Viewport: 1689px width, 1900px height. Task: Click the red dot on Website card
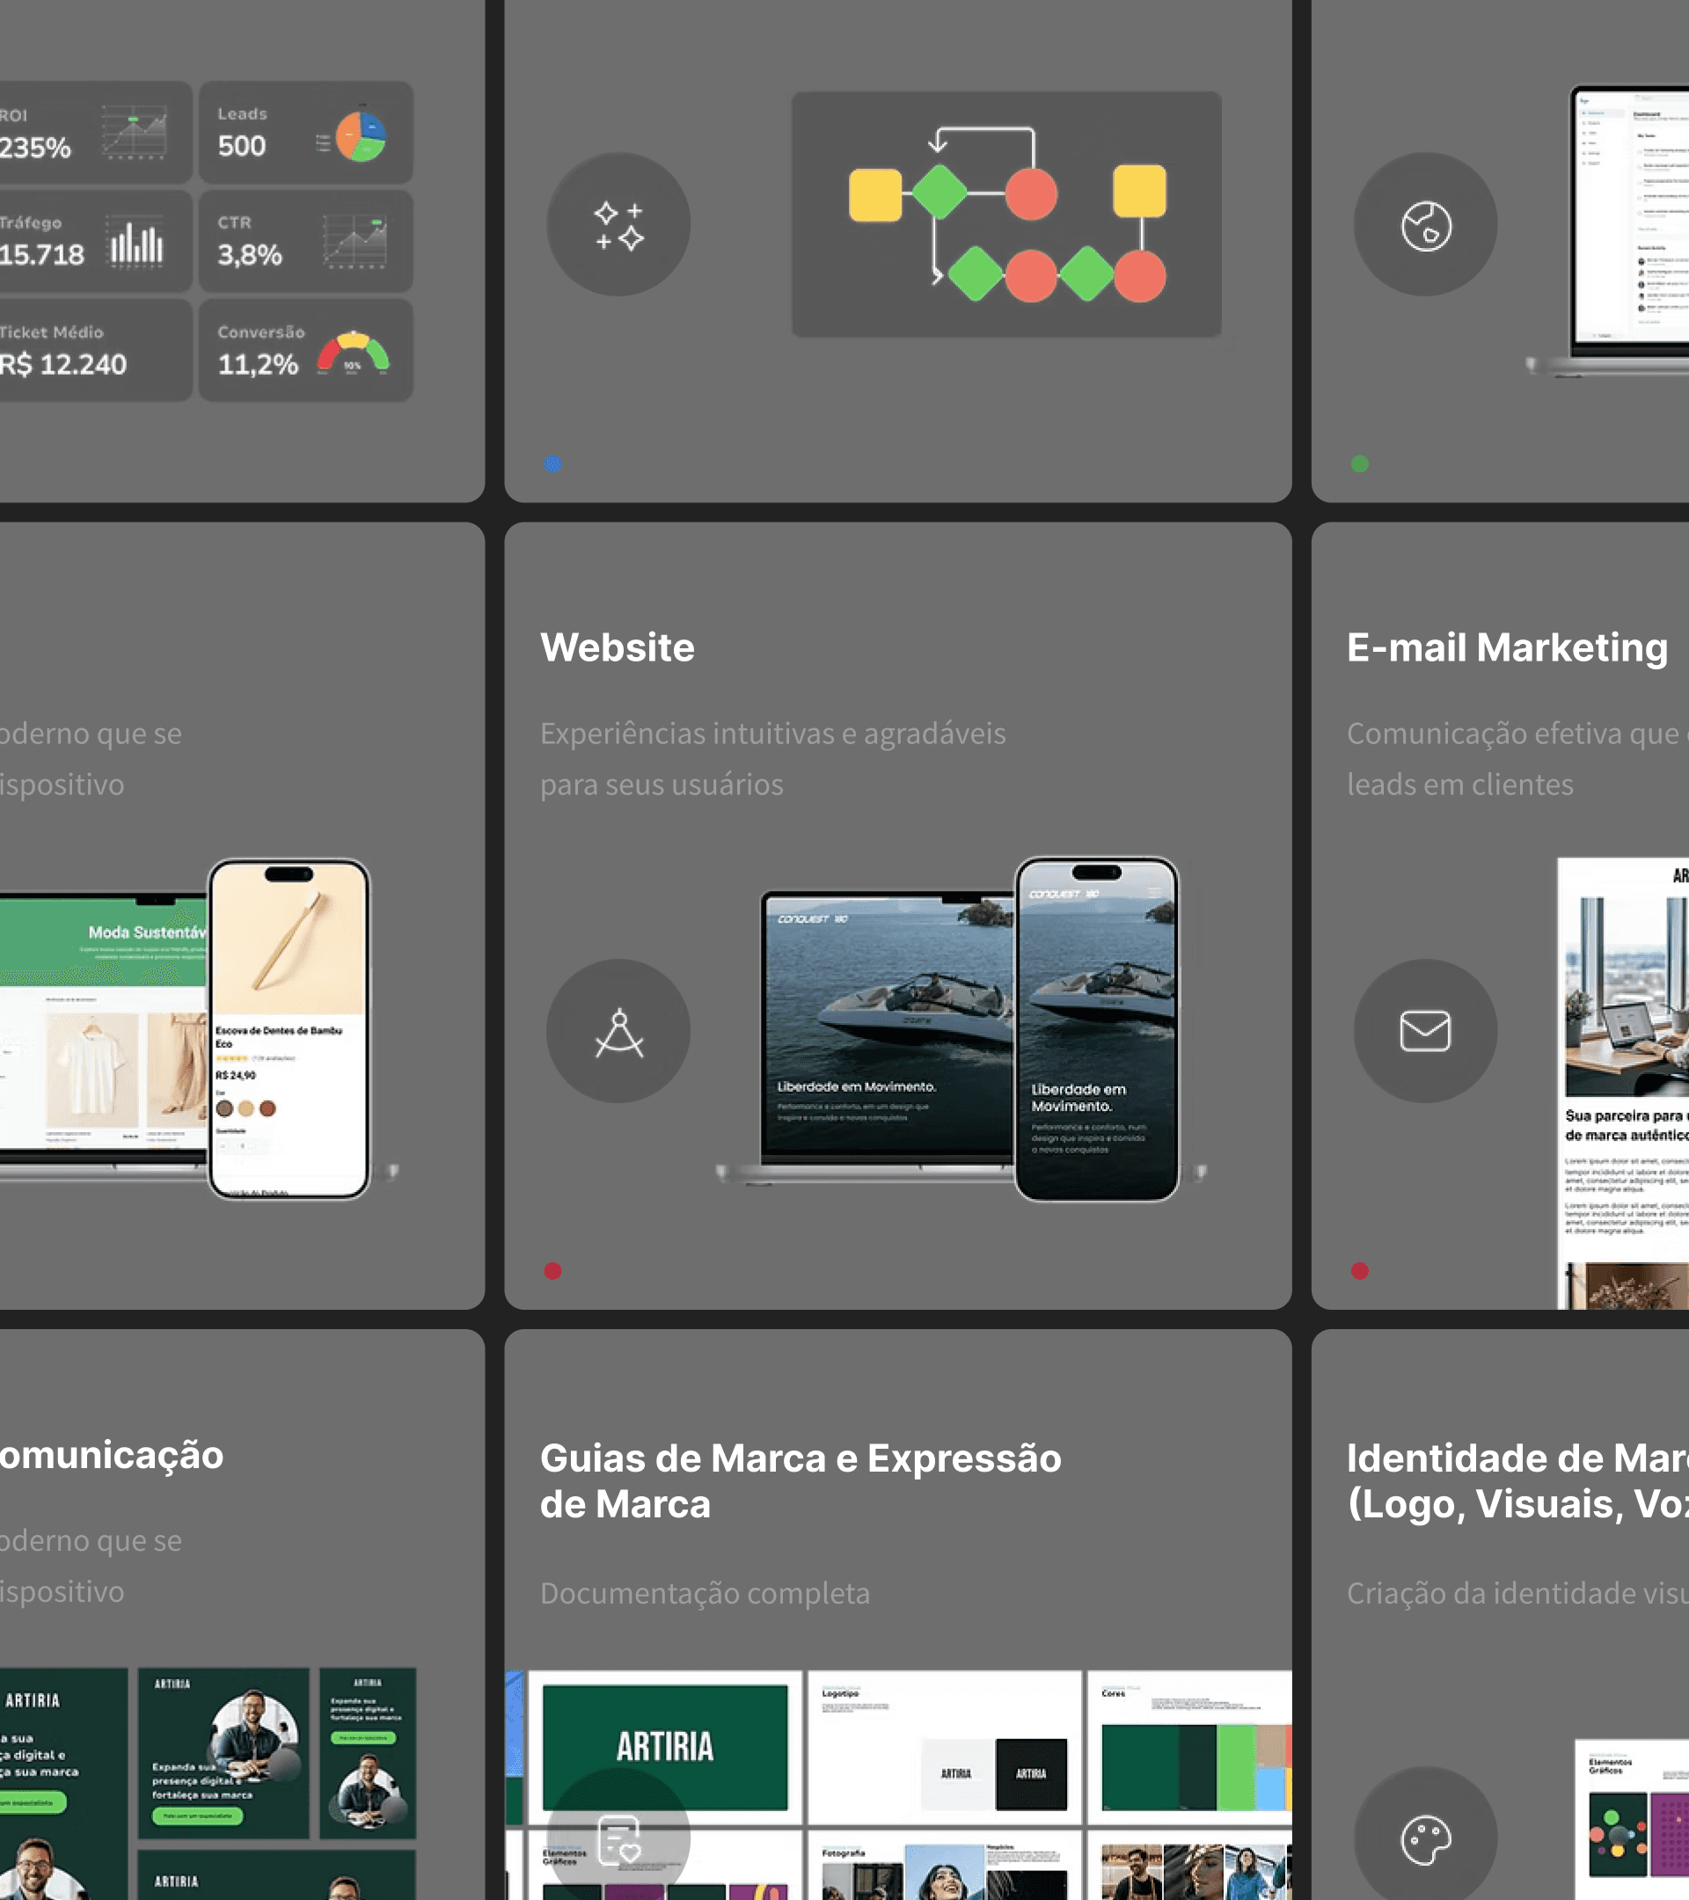553,1271
